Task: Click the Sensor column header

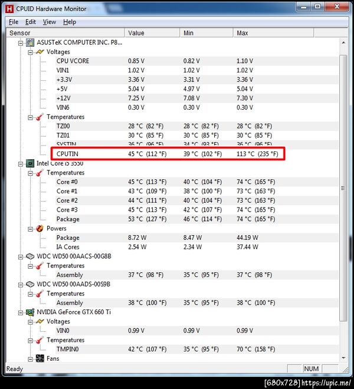Action: pos(65,33)
